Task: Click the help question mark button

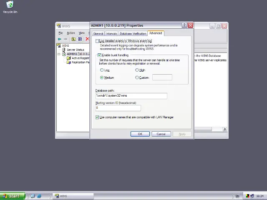Action: click(184, 25)
